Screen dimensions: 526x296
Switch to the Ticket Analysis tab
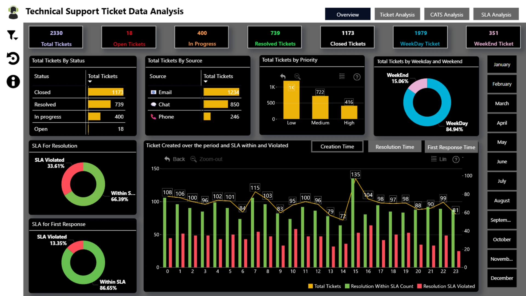(x=397, y=15)
